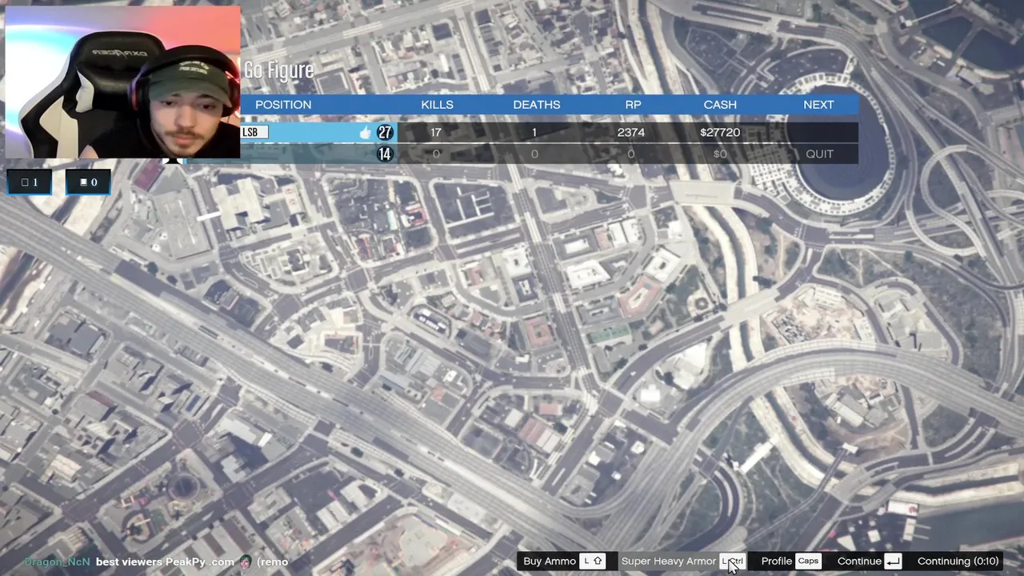This screenshot has width=1024, height=576.
Task: Click the 2374 RP value
Action: coord(631,132)
